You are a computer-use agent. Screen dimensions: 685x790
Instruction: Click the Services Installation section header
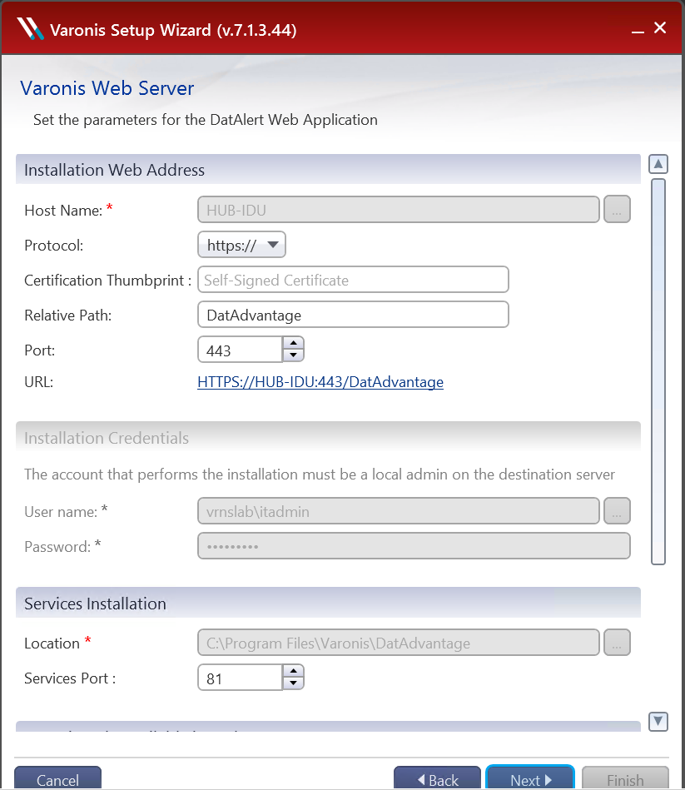tap(328, 603)
